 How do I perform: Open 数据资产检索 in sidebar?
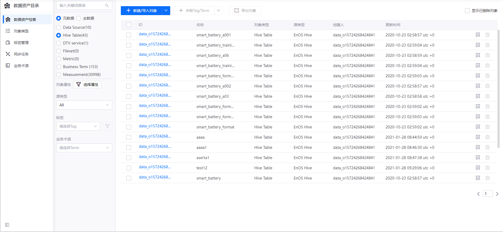click(27, 19)
